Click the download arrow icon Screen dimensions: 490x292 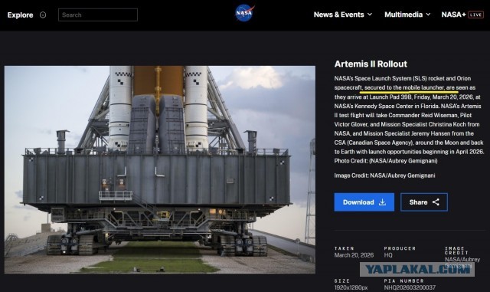pos(382,202)
